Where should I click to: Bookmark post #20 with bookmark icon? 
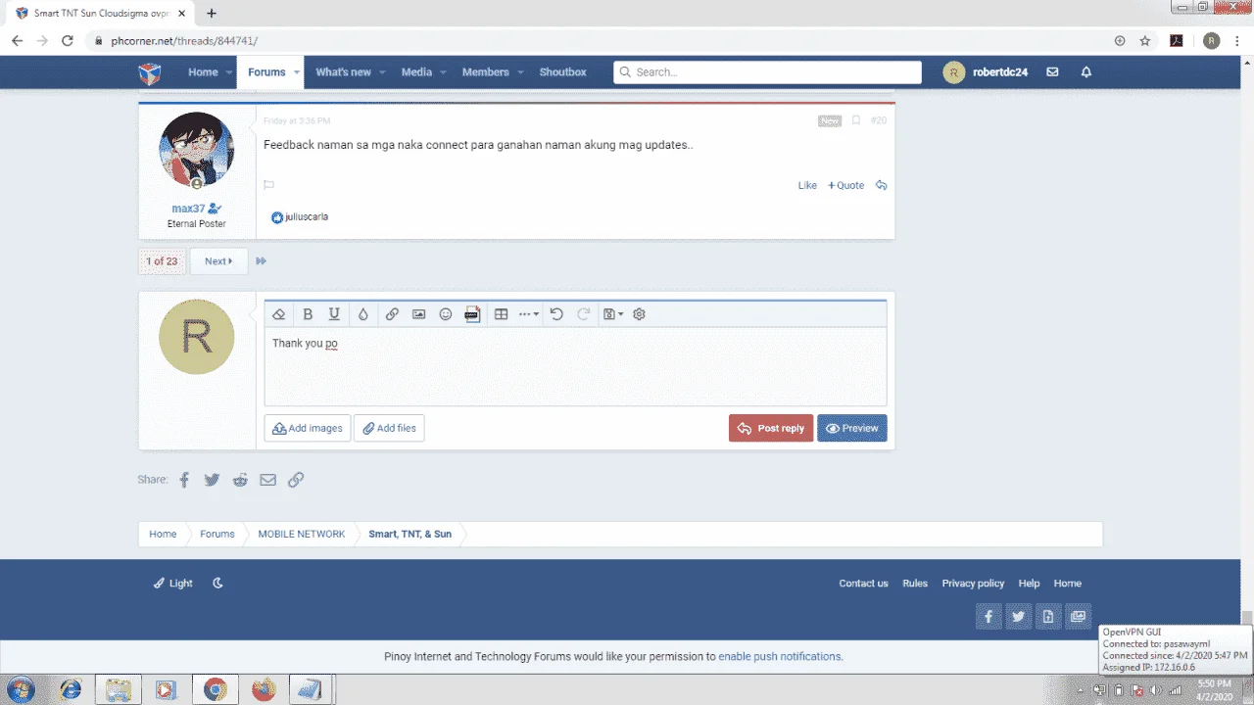pos(855,120)
